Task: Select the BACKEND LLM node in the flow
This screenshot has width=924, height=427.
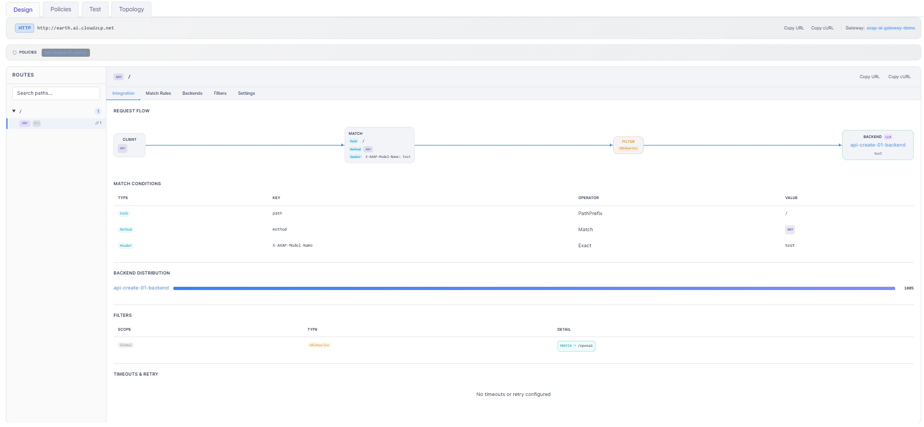Action: point(877,145)
